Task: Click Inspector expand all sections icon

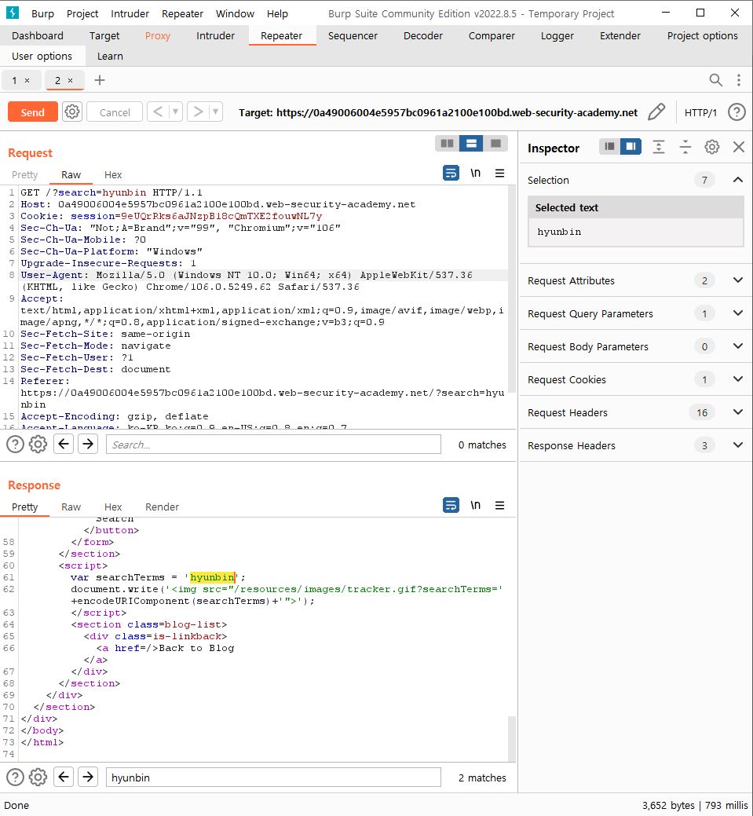Action: point(658,148)
